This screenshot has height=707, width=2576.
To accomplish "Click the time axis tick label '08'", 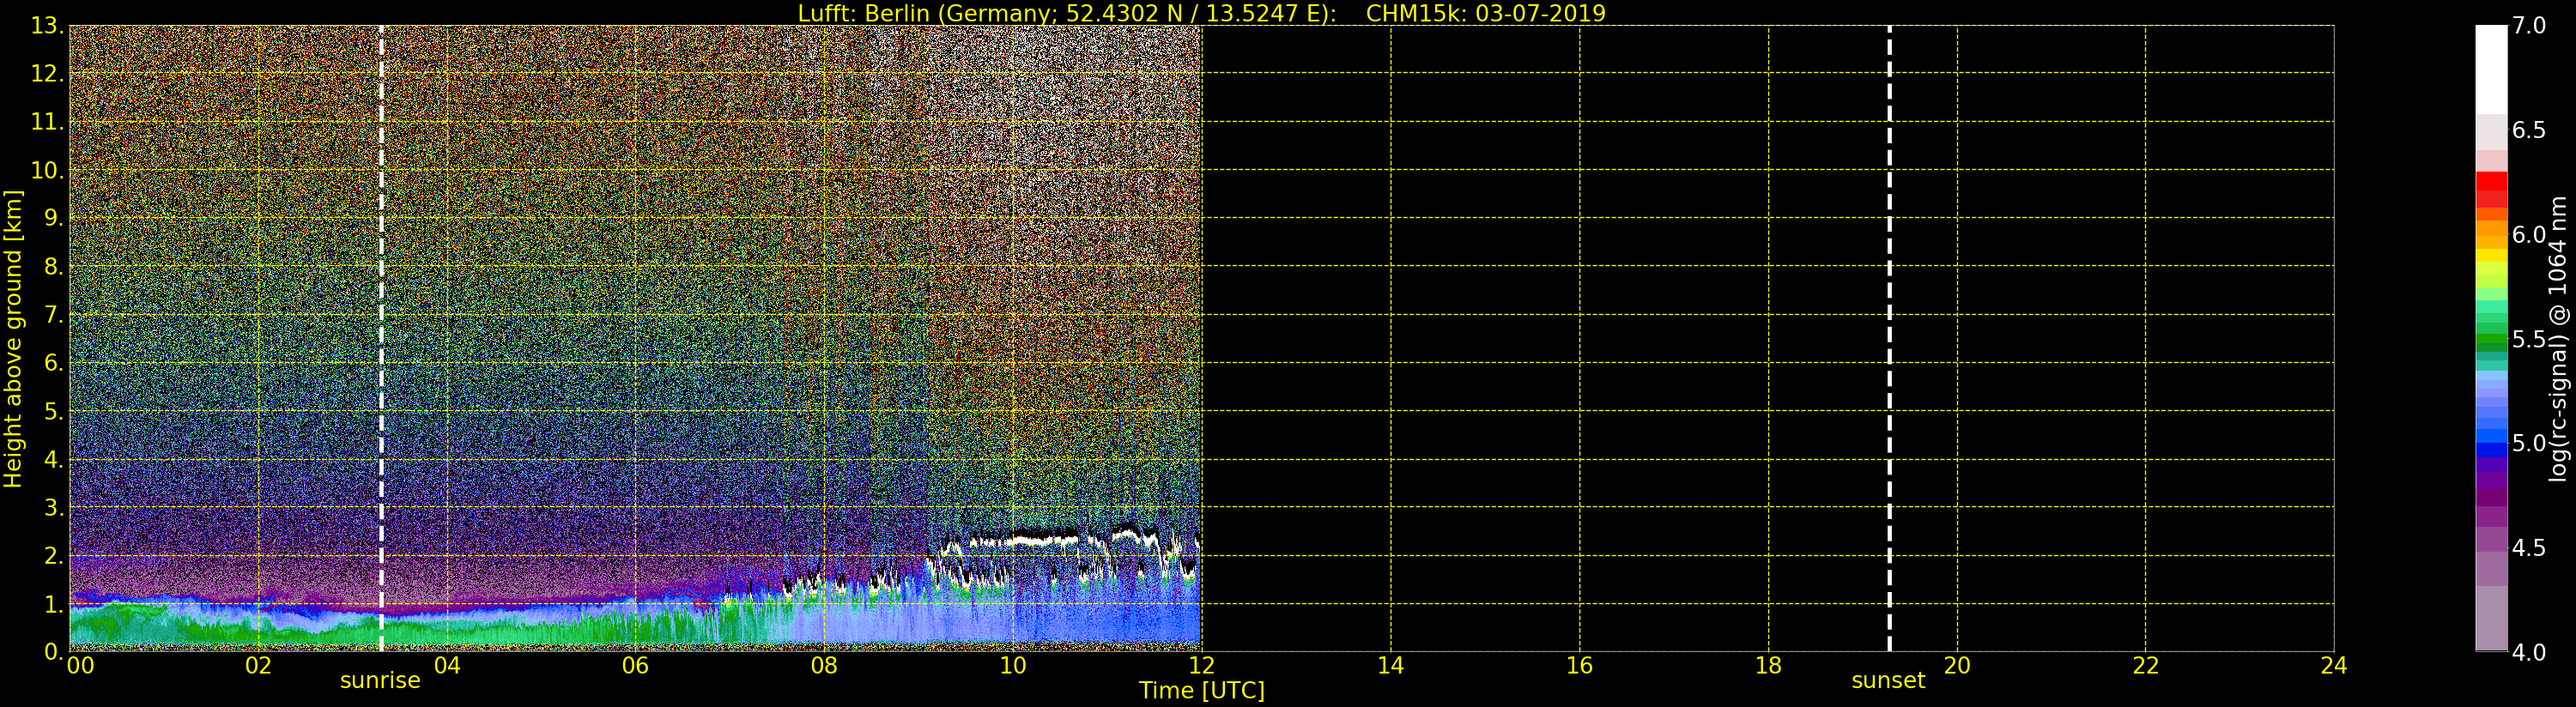I will [x=824, y=666].
